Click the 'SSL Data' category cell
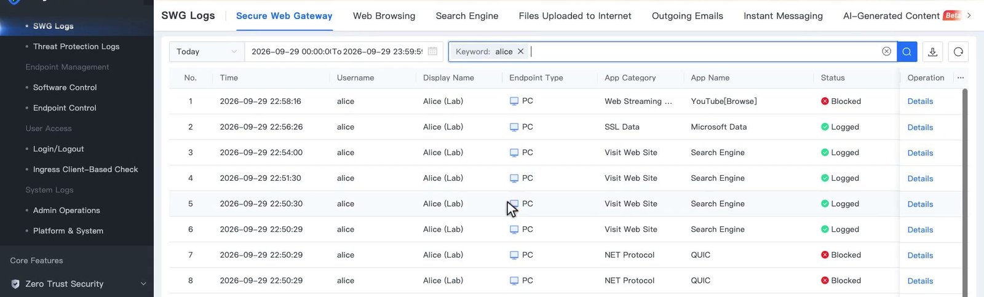984x297 pixels. pos(622,127)
